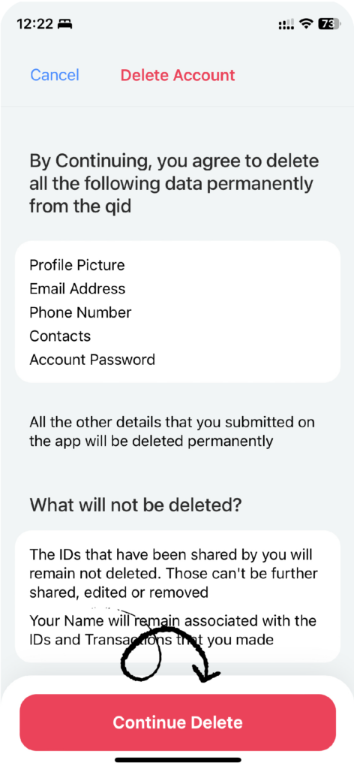Tap the Delete Account title
This screenshot has width=354, height=769.
(x=178, y=75)
